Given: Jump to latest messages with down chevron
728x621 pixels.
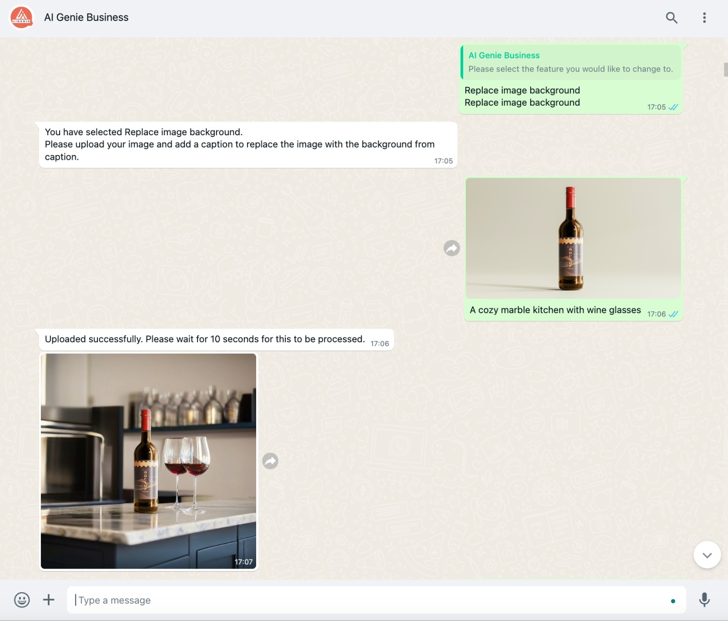Looking at the screenshot, I should point(707,555).
